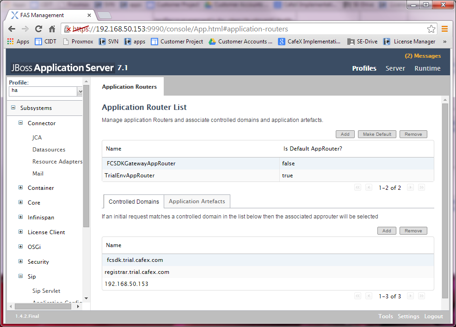Go to next page of domains list

pos(410,296)
